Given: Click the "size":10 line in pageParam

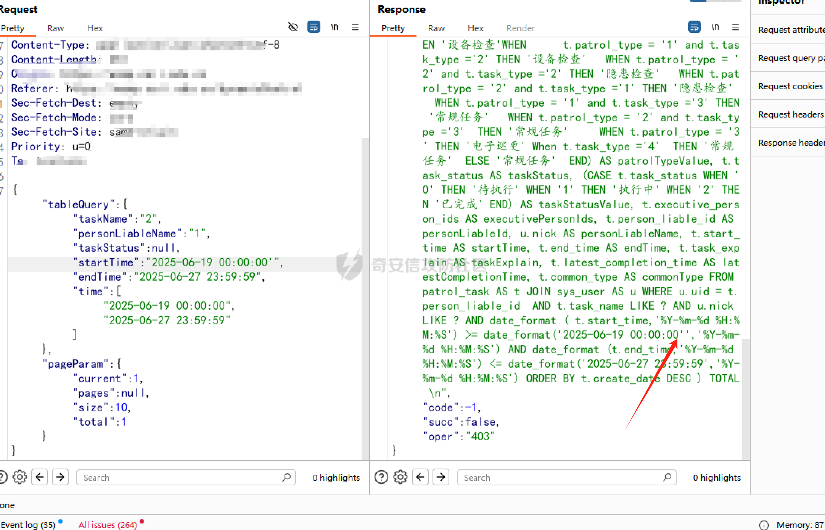Looking at the screenshot, I should point(102,408).
